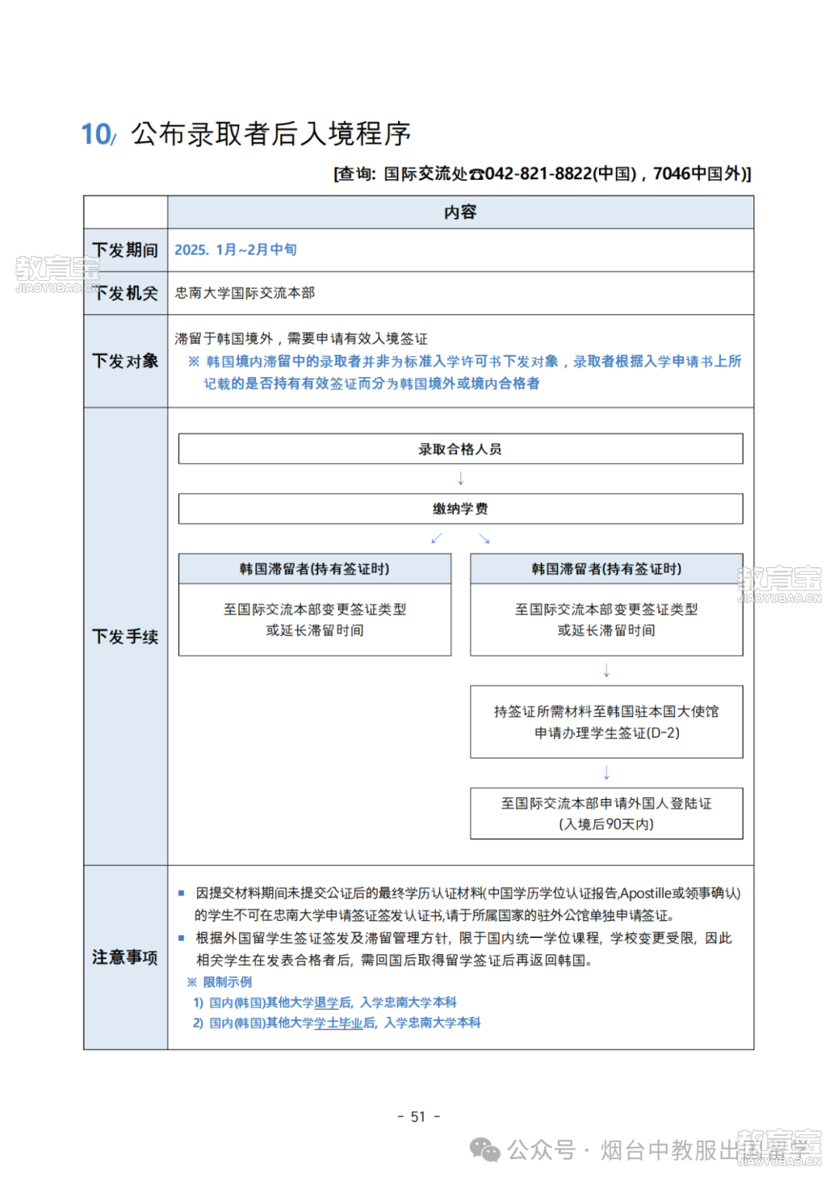Click the blue line "记载的是否持有有效签证而分为韩国境外或境内合格者"

pos(372,383)
